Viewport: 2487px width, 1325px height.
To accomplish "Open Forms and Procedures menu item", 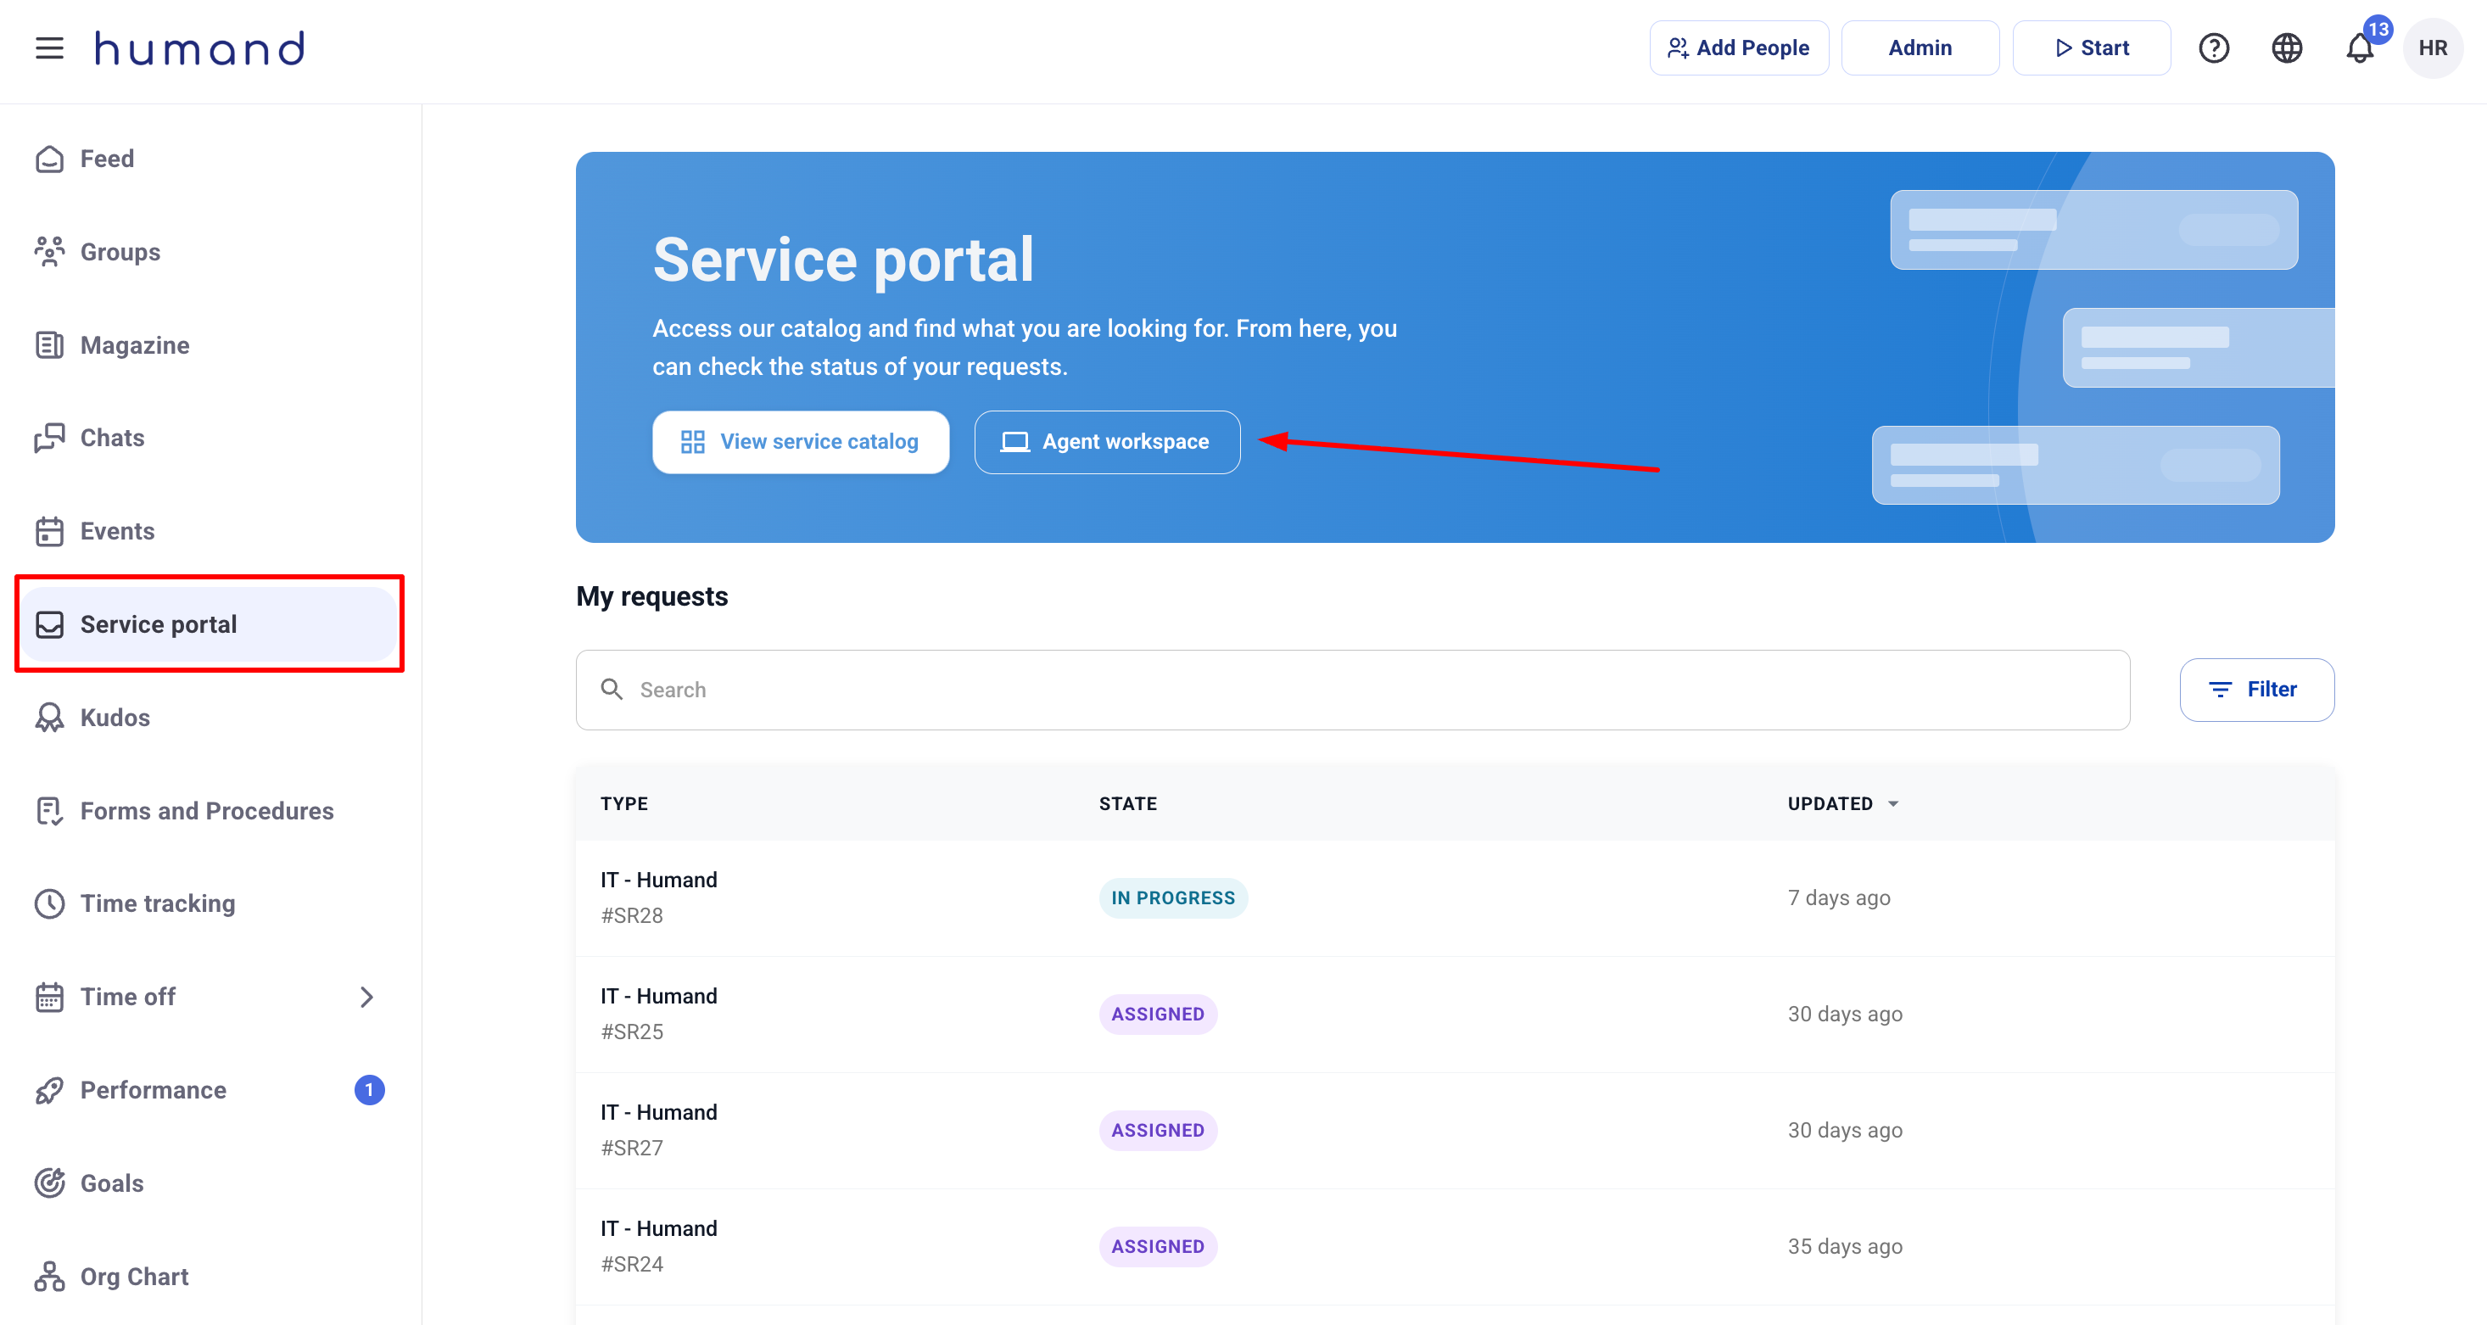I will pyautogui.click(x=207, y=811).
